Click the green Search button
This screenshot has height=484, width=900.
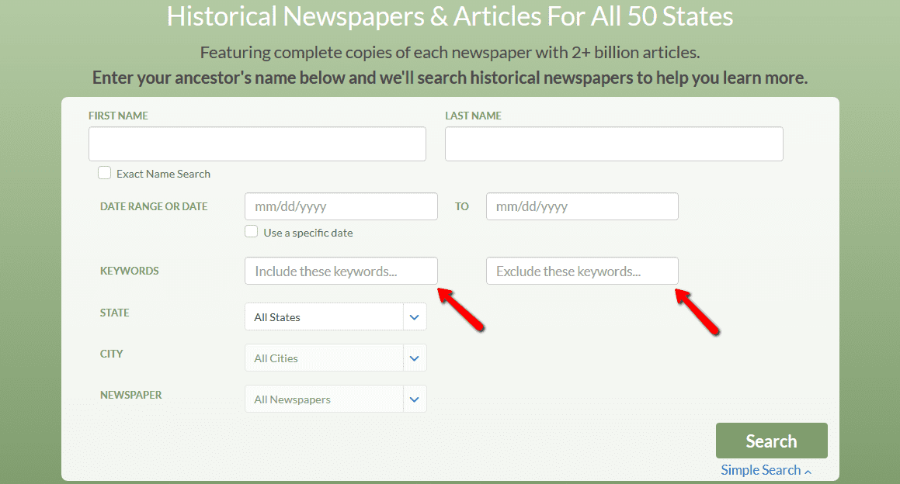click(x=771, y=441)
